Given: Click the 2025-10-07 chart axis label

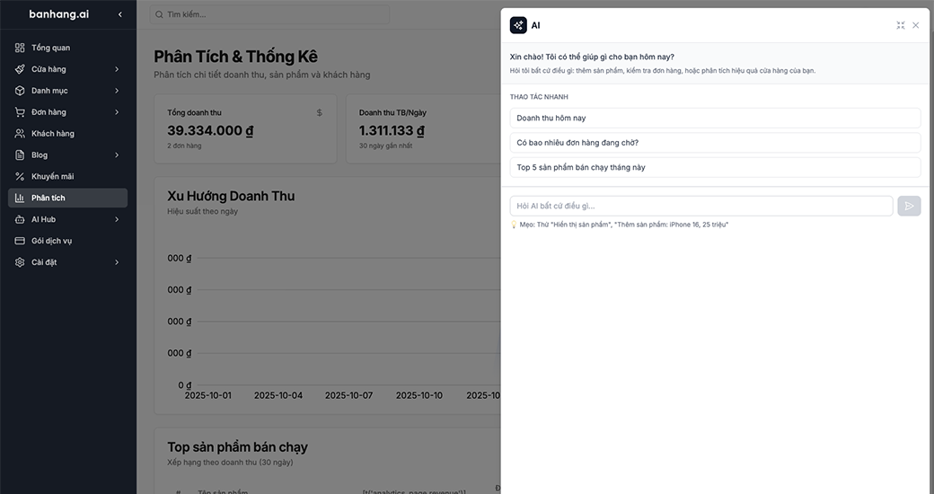Looking at the screenshot, I should (349, 395).
